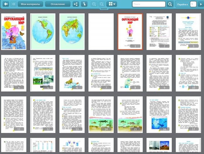Click the zoom in magnifier

coord(94,4)
